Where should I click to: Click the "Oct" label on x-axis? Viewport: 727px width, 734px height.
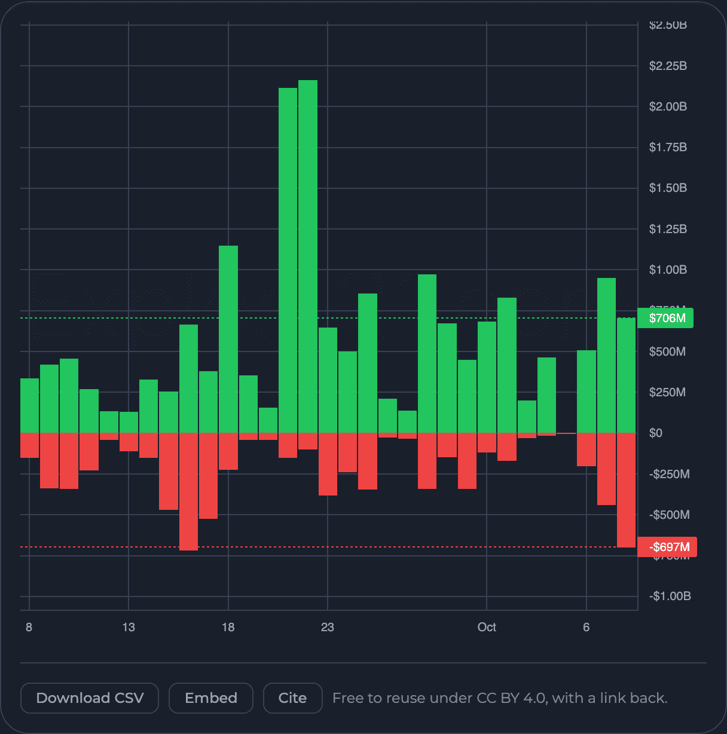coord(487,627)
